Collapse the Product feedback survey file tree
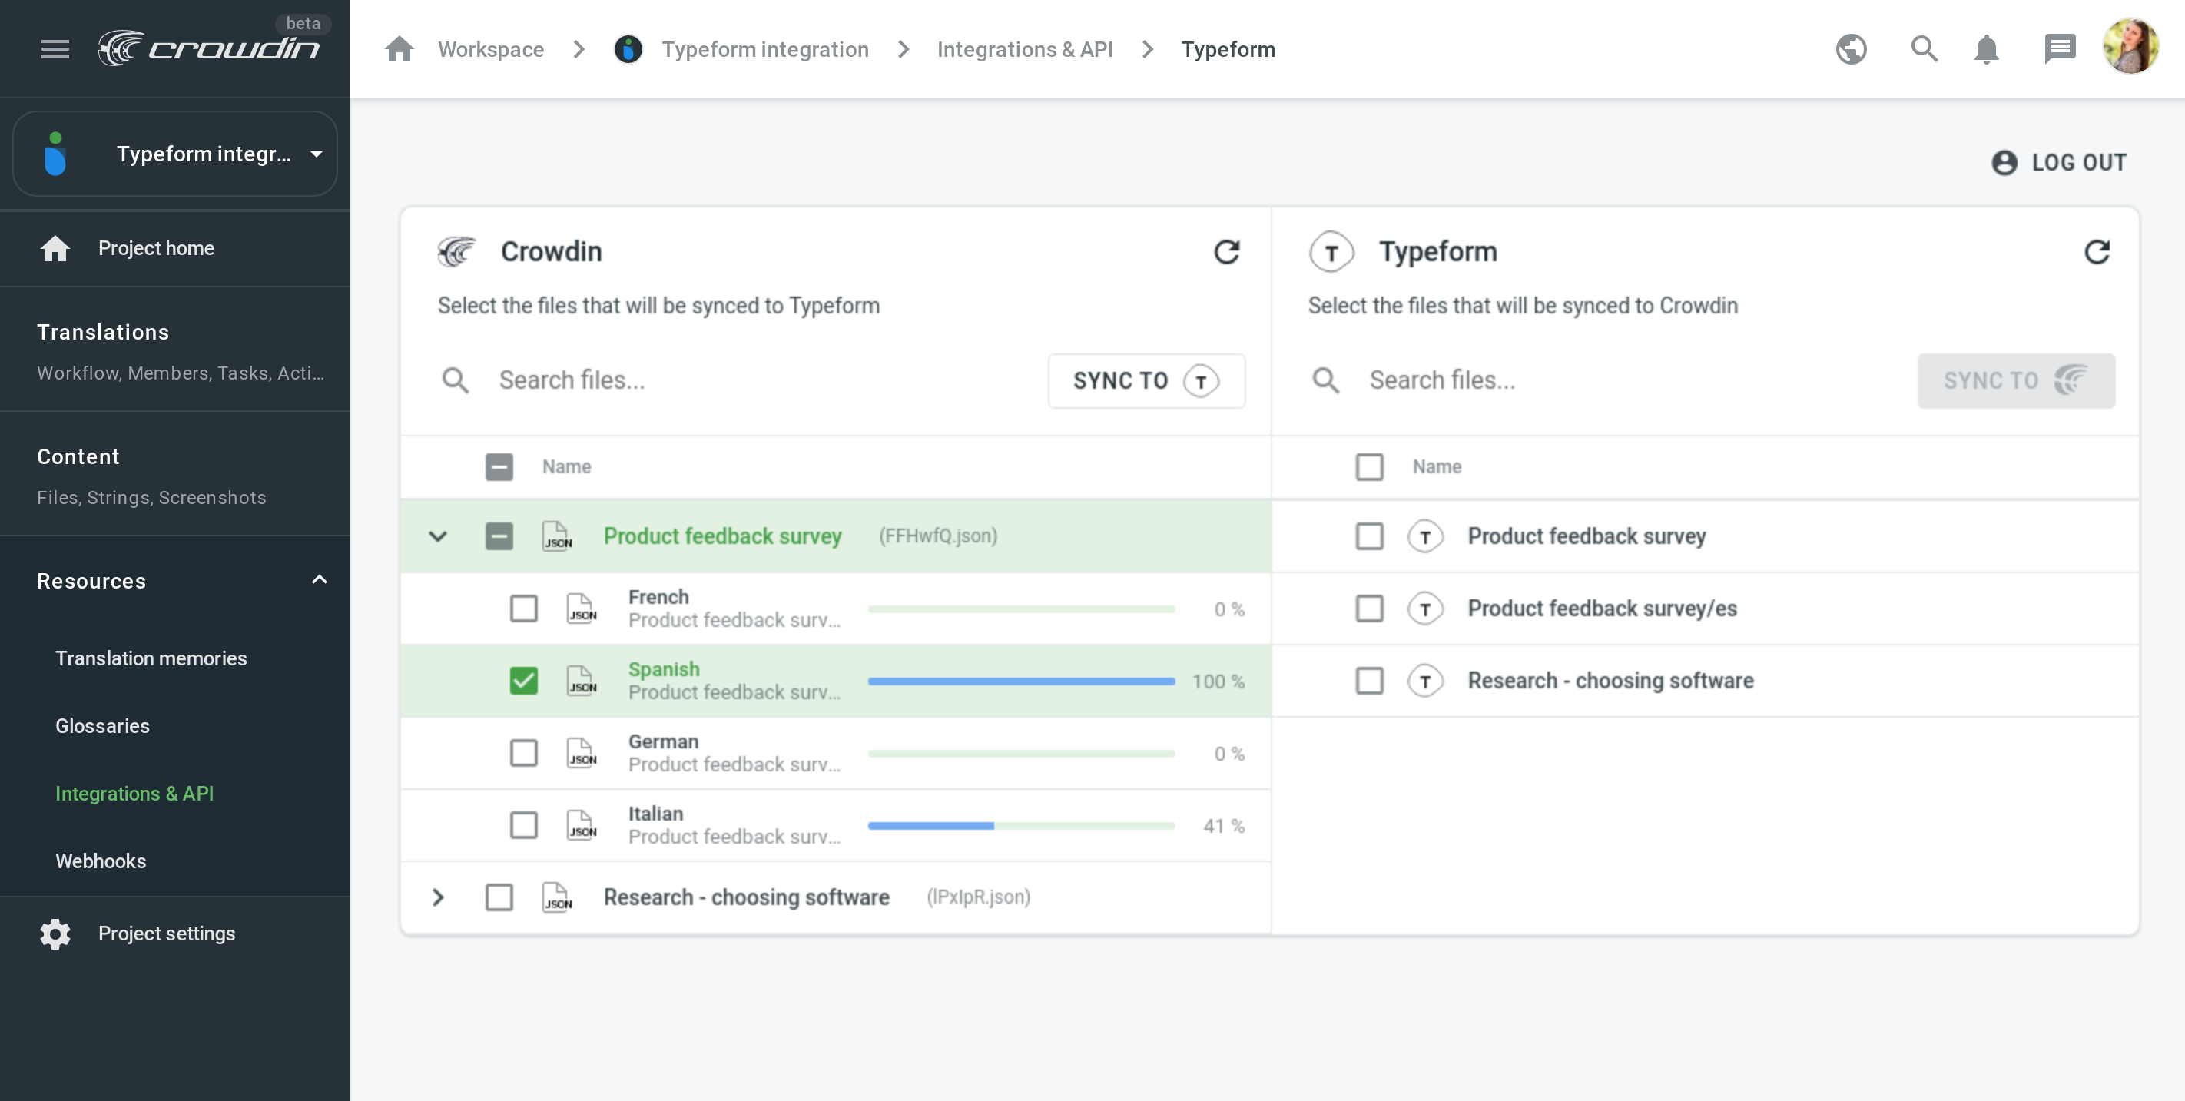Image resolution: width=2185 pixels, height=1101 pixels. (438, 536)
